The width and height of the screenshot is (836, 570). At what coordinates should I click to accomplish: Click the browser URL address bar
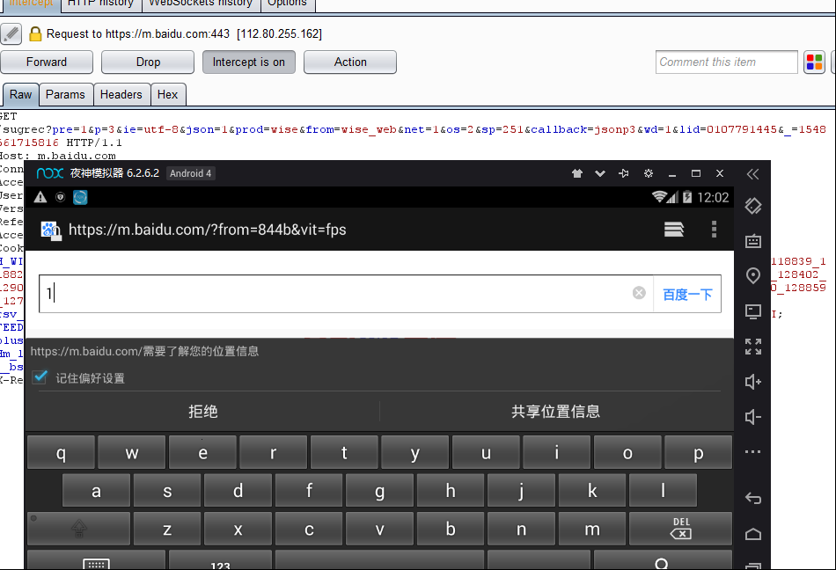tap(208, 230)
